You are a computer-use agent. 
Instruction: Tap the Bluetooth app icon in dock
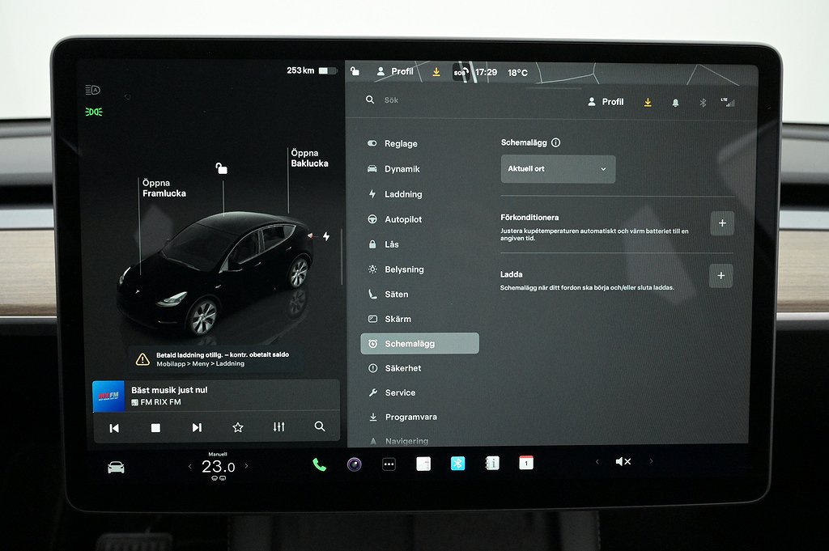click(457, 464)
